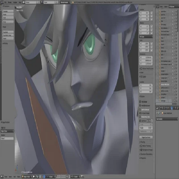The height and width of the screenshot is (179, 179).
Task: Open the Render menu
Action: tap(10, 2)
